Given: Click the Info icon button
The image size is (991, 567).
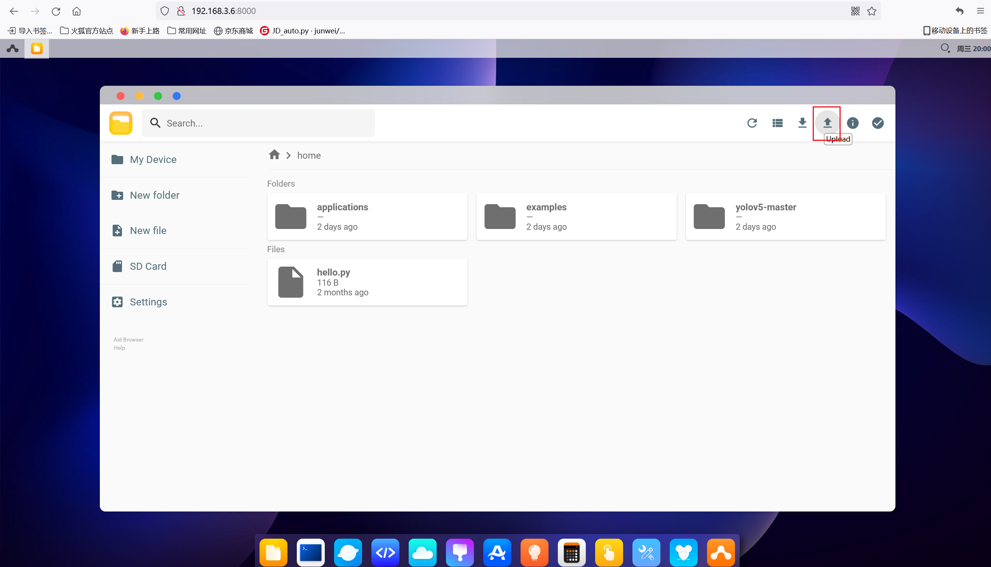Looking at the screenshot, I should click(853, 123).
